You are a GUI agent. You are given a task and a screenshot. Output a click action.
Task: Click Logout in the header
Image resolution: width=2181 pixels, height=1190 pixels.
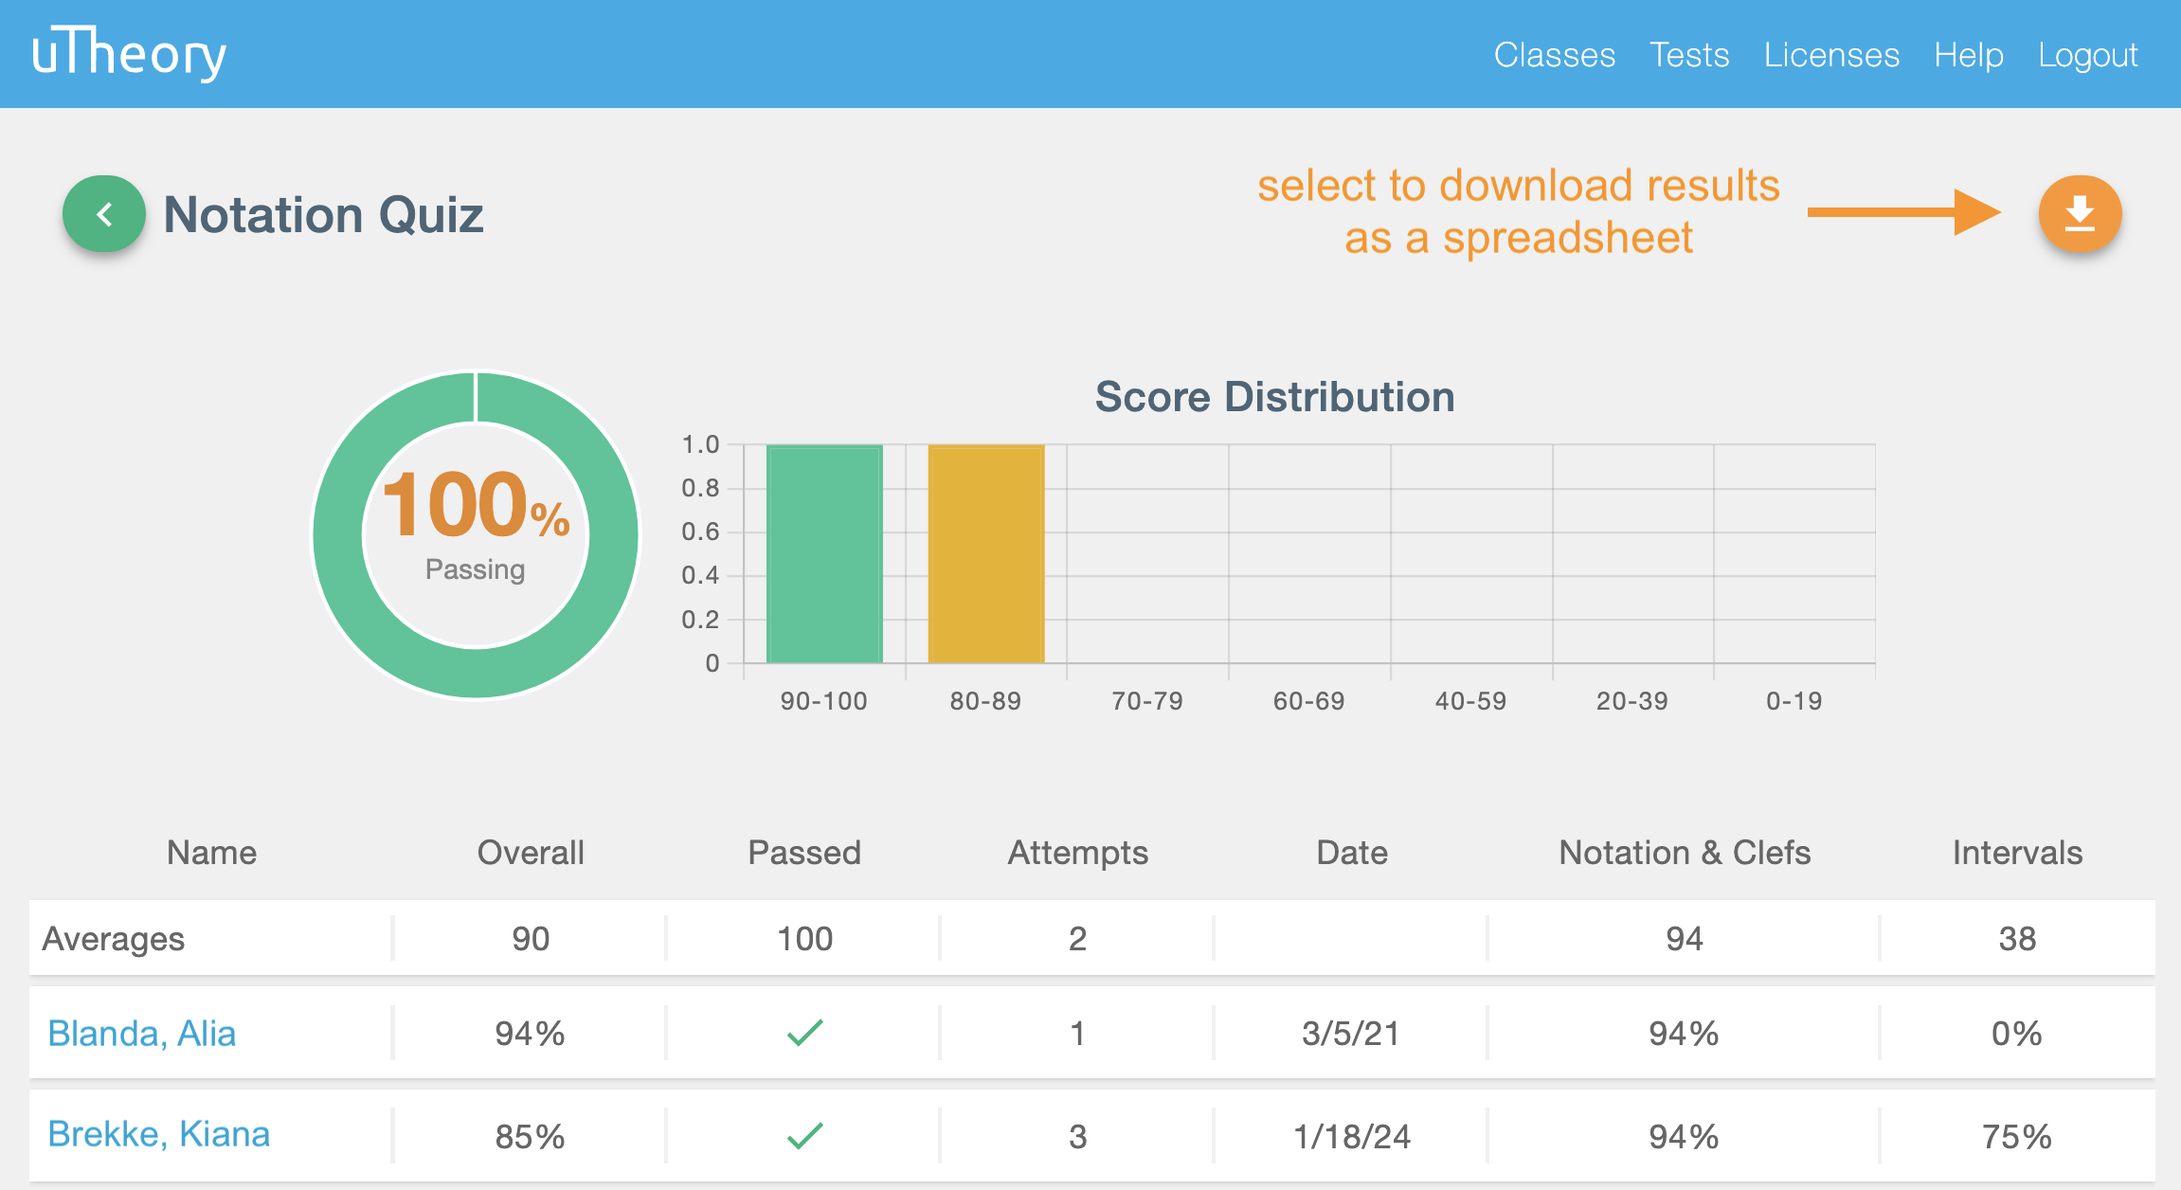point(2088,55)
